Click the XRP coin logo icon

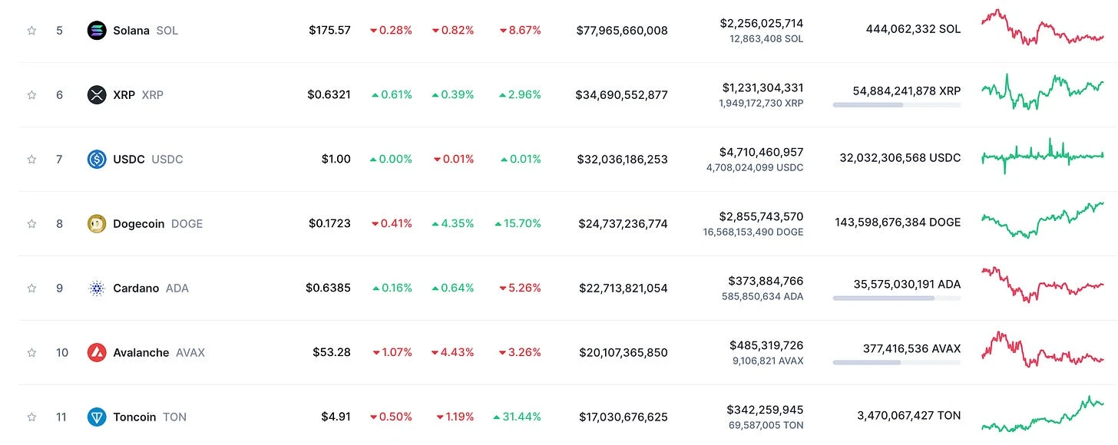(97, 95)
